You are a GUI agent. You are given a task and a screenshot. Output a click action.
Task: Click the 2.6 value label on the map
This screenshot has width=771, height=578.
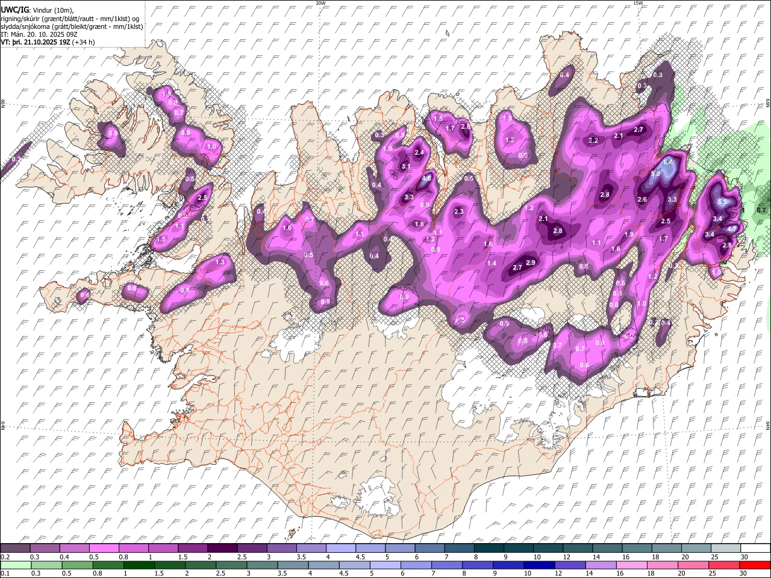coord(642,200)
